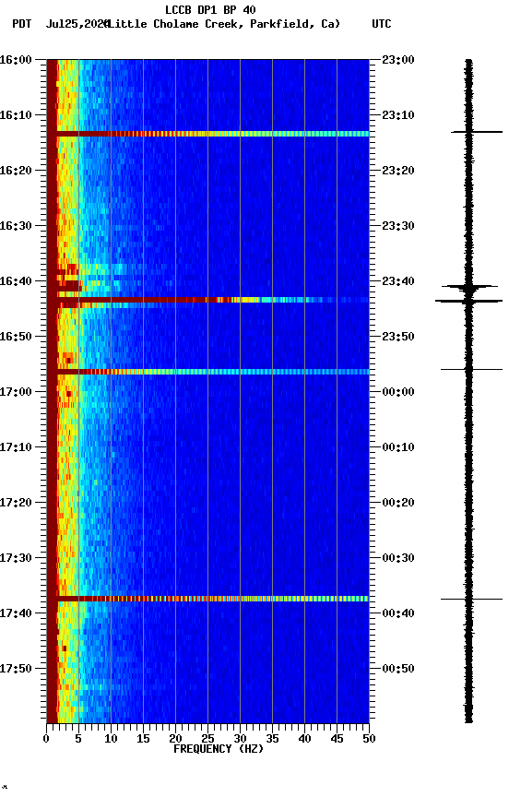Click the 45 Hz frequency tick label
The height and width of the screenshot is (797, 509).
pyautogui.click(x=337, y=739)
